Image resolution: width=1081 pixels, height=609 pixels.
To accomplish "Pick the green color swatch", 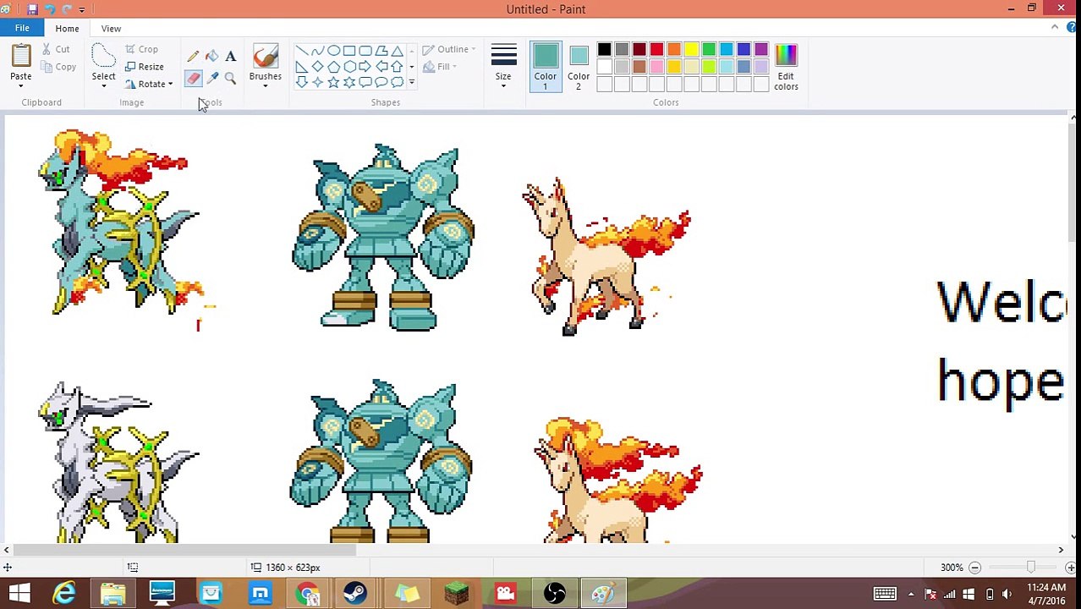I will pos(709,51).
